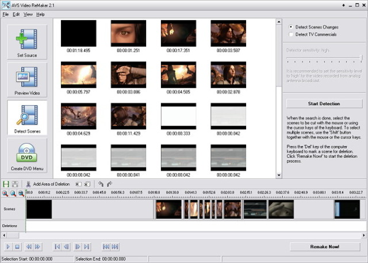Jump to the video end

87,246
